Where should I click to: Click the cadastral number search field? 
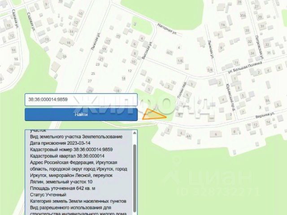point(81,99)
